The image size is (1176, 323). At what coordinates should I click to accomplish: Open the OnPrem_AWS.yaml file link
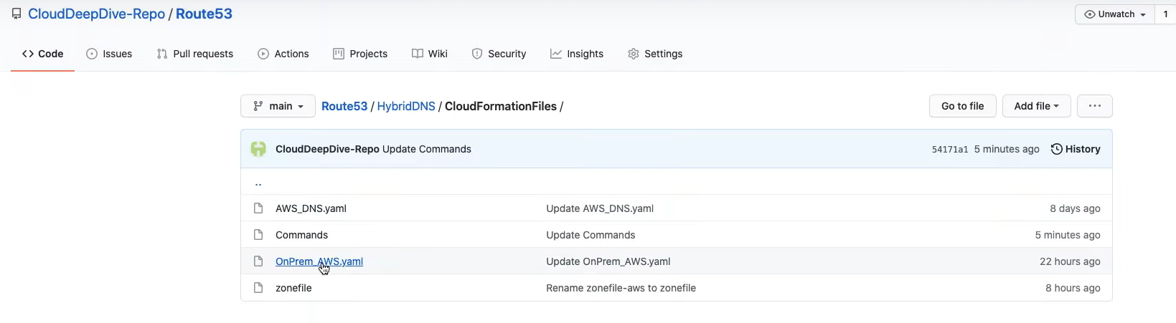(319, 261)
